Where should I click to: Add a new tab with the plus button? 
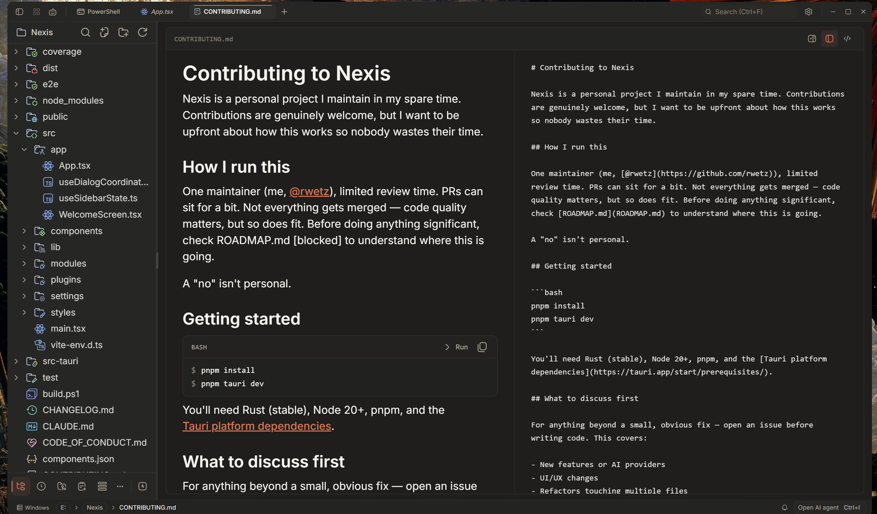pos(284,12)
